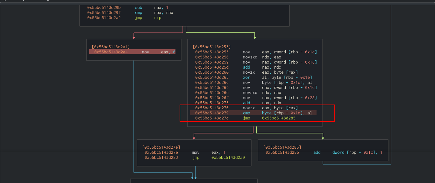Click the cmp byte [rbp - 0x1d], al line
This screenshot has width=435, height=183.
[x=253, y=113]
